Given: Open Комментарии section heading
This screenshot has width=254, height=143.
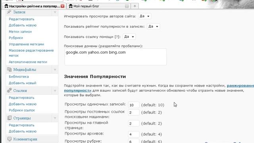Looking at the screenshot, I should (25, 139).
